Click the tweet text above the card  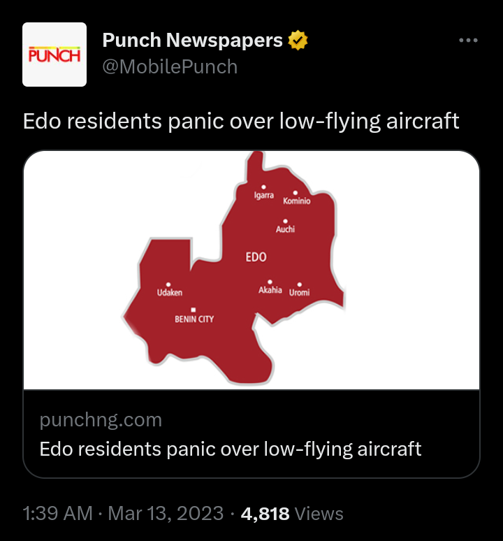point(241,122)
